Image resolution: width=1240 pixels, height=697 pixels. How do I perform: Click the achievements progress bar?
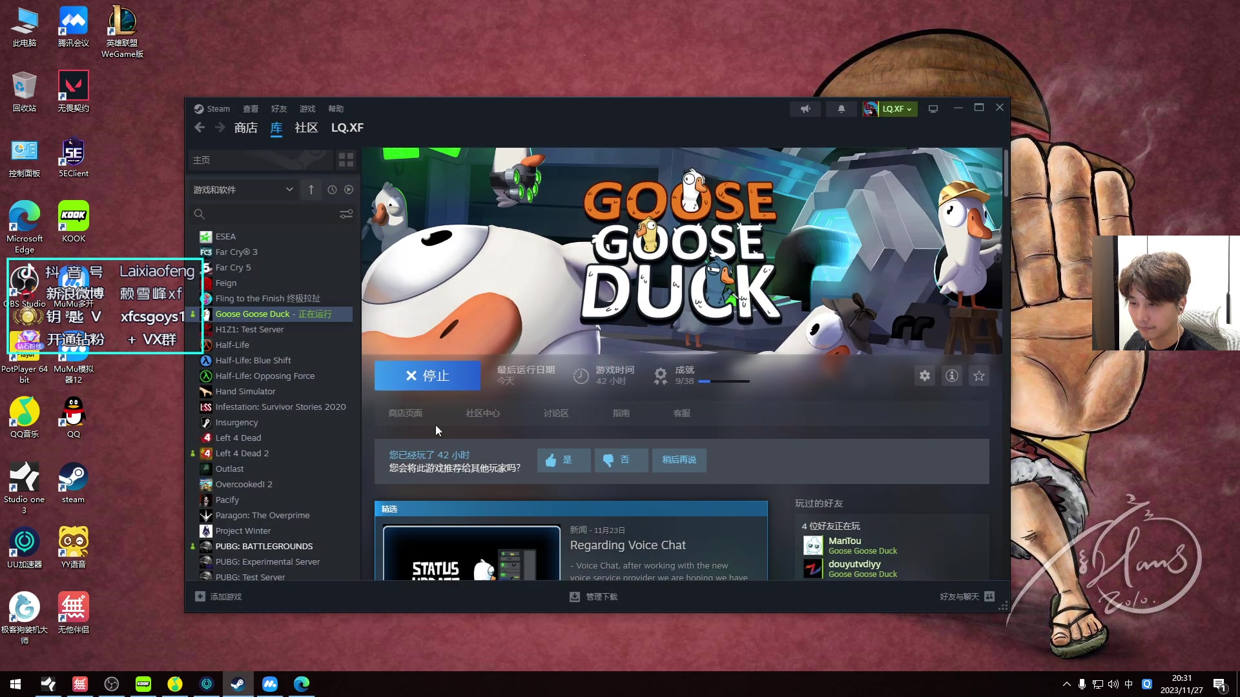(x=724, y=381)
